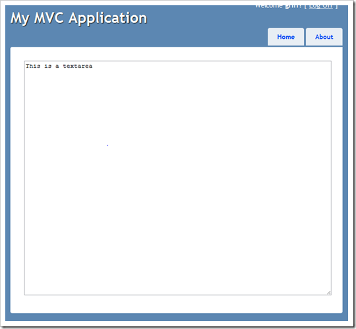
Task: Select the 'About' navigation label text
Action: tap(324, 37)
